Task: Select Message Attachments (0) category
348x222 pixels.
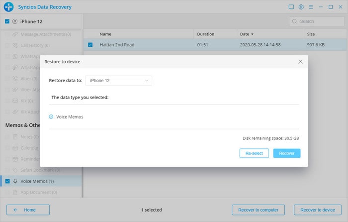Action: [41, 34]
